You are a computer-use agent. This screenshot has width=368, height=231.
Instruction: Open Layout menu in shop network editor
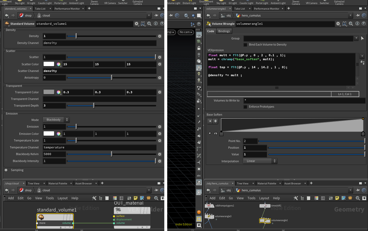63,198
